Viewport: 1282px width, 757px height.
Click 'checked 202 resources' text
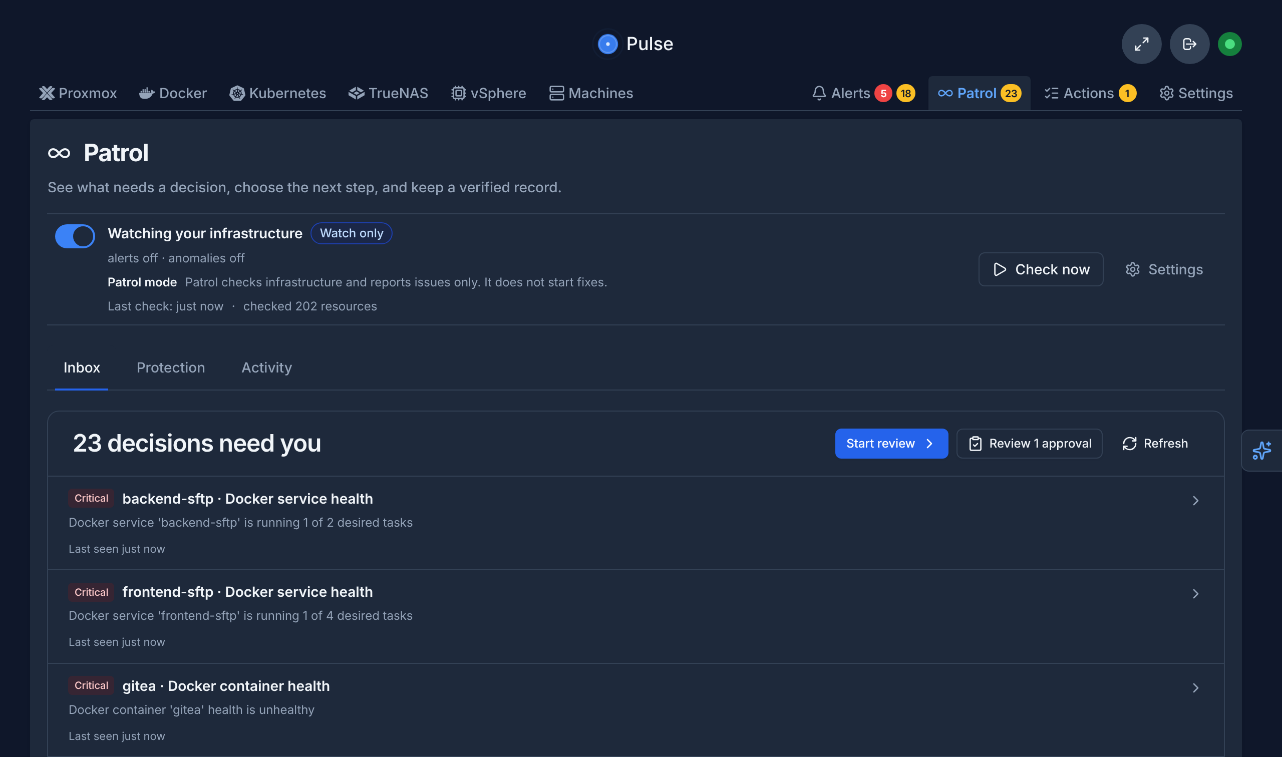pos(309,306)
